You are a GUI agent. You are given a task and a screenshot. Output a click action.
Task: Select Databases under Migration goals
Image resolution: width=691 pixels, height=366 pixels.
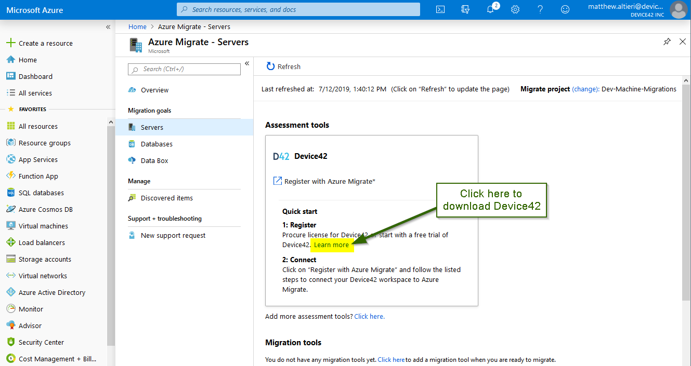coord(157,144)
